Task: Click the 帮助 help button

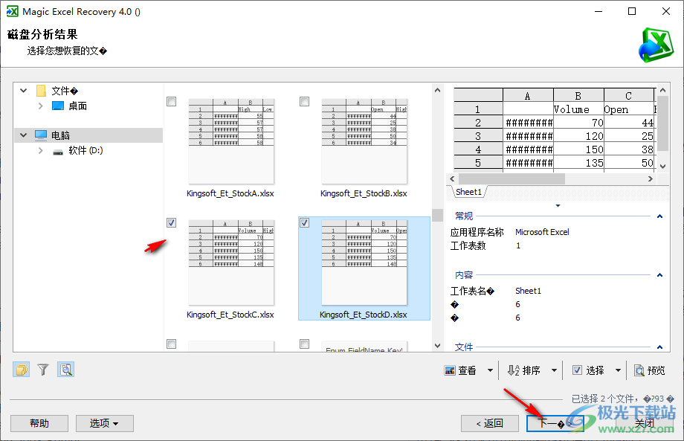Action: [39, 422]
